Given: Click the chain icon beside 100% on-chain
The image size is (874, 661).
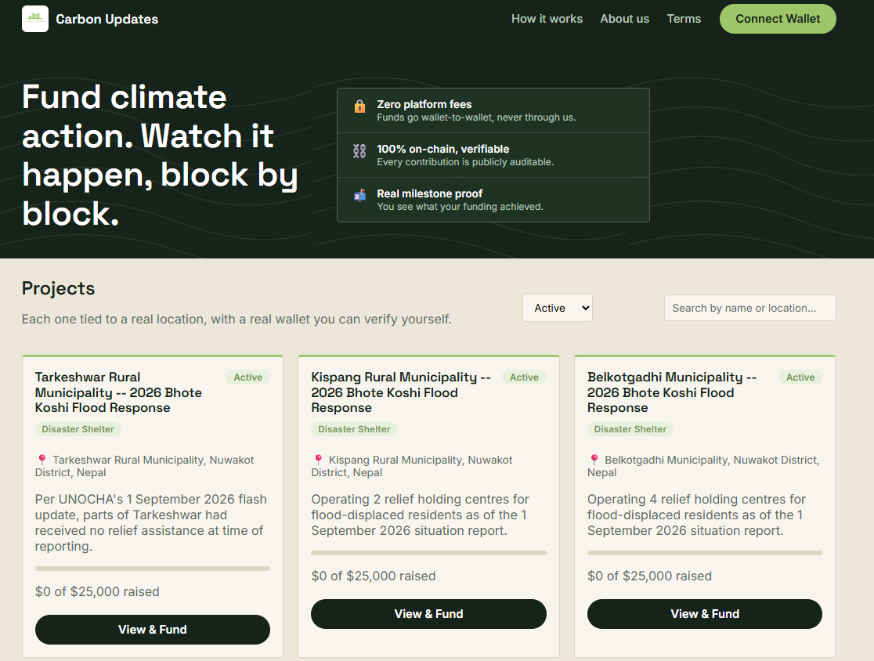Looking at the screenshot, I should point(359,151).
